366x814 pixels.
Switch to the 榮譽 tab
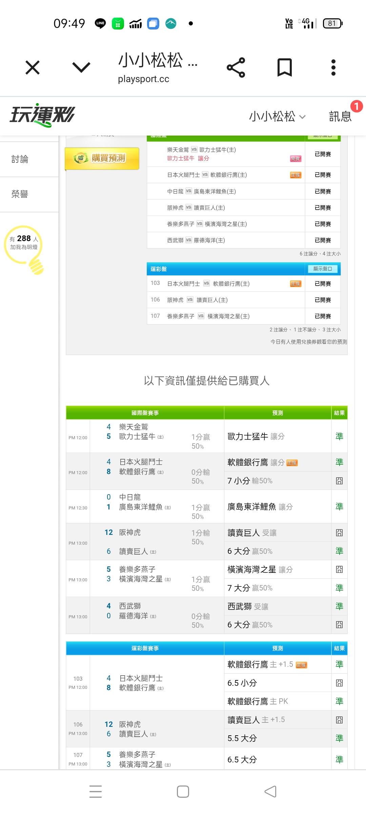(20, 194)
